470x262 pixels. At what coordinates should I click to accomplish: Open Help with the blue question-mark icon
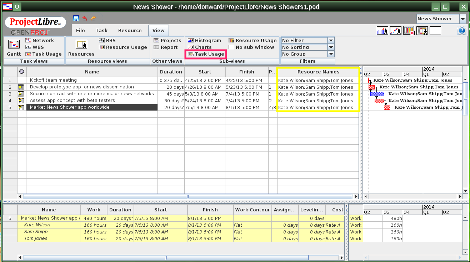461,31
